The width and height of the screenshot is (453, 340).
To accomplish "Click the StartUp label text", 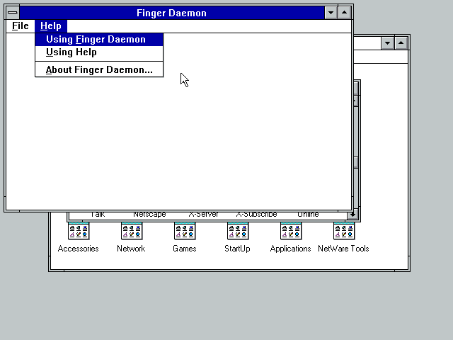I will coord(238,249).
